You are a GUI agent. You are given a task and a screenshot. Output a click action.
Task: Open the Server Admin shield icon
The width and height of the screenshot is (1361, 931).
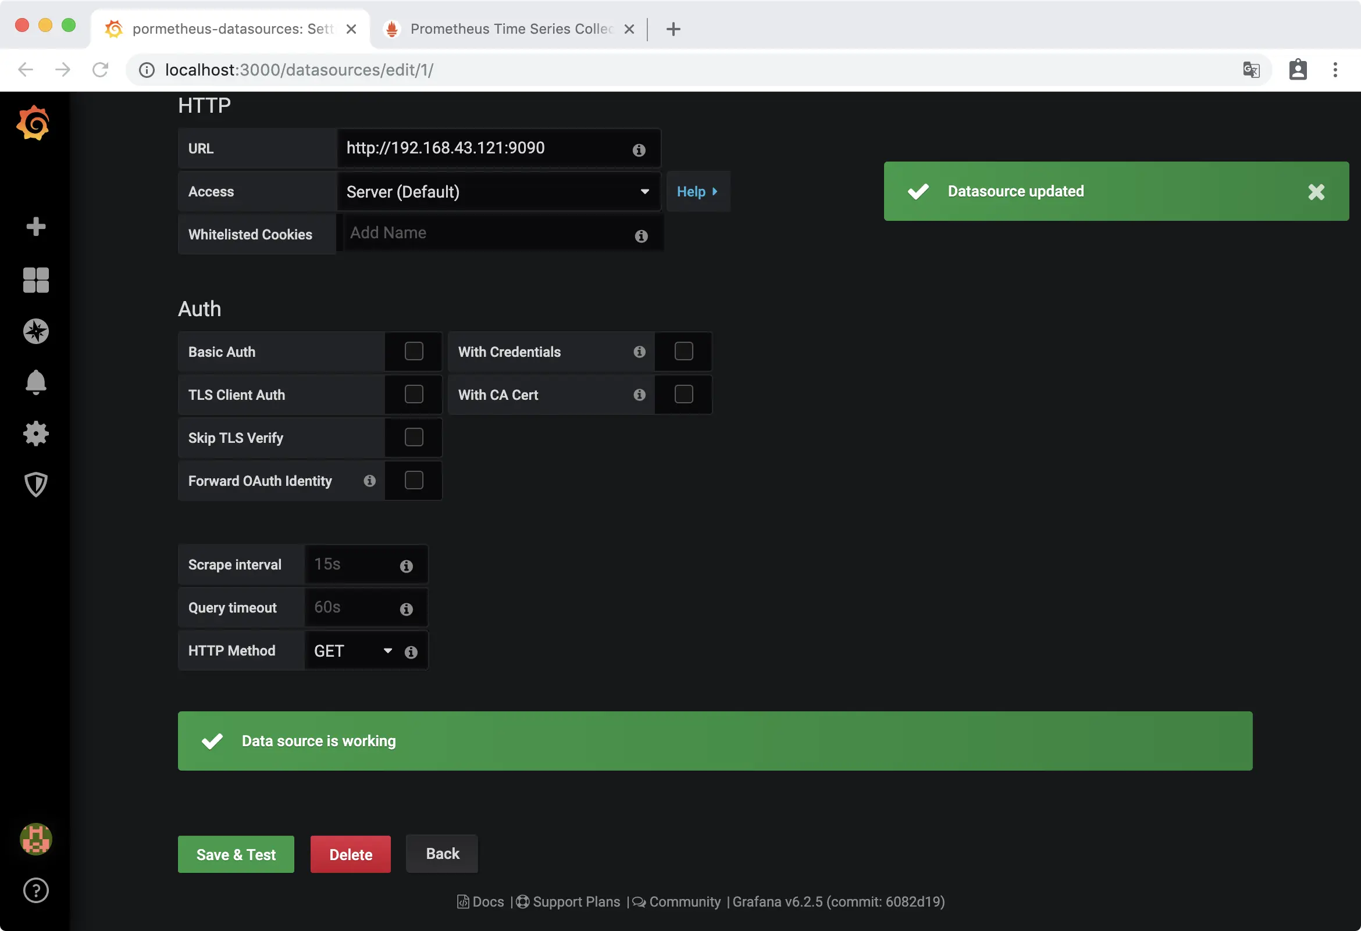pos(35,485)
